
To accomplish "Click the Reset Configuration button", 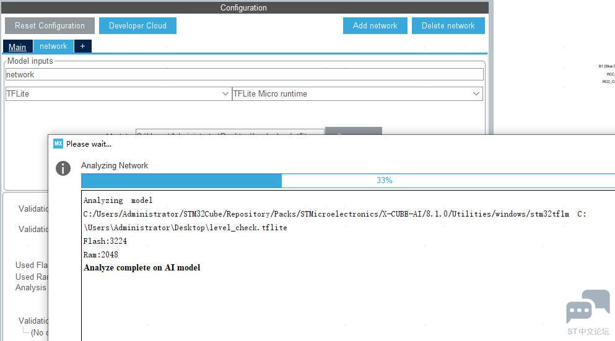I will pyautogui.click(x=50, y=25).
